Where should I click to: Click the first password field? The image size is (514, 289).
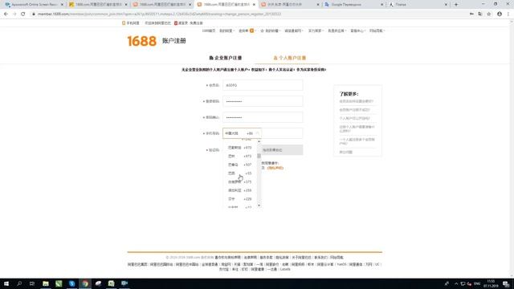pyautogui.click(x=263, y=101)
